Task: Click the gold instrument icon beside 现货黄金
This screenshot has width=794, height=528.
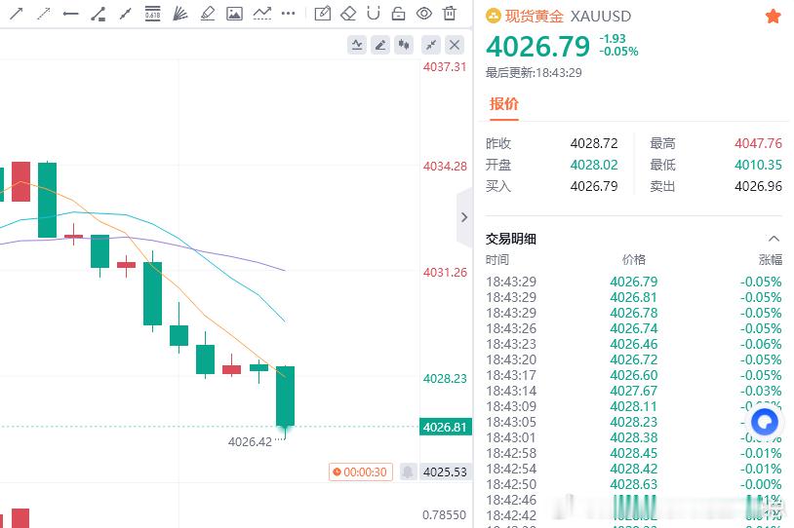Action: (x=494, y=17)
